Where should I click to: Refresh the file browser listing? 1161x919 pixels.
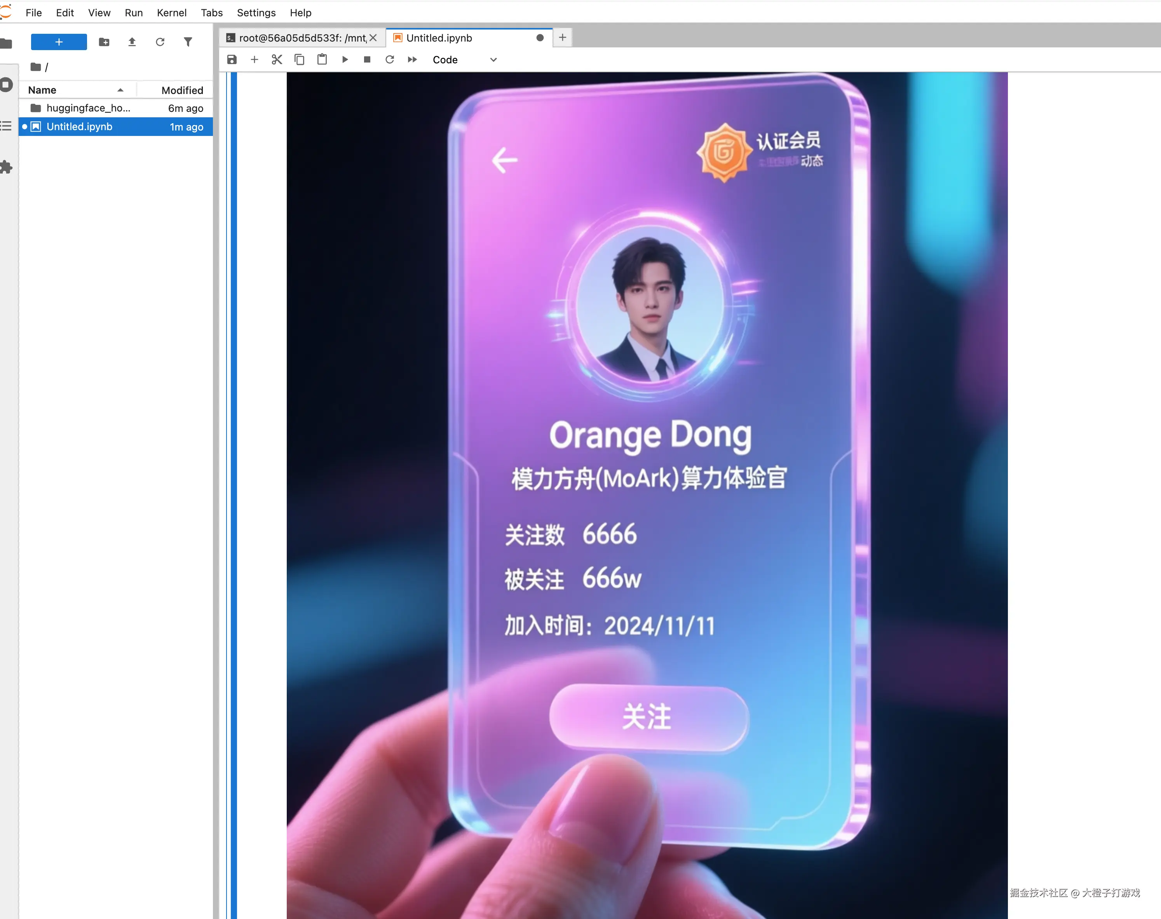(160, 42)
